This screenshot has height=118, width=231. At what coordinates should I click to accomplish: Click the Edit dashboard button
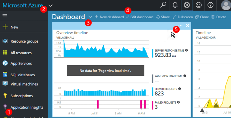pyautogui.click(x=140, y=17)
